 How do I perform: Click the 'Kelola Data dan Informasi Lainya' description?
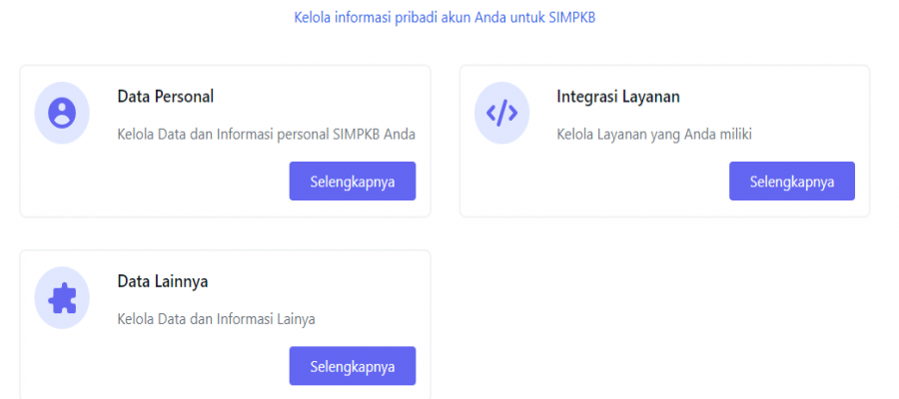216,319
